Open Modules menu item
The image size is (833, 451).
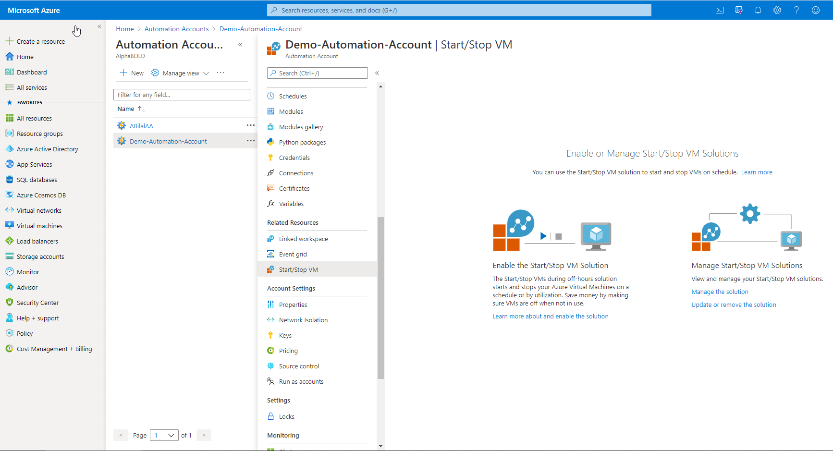click(291, 111)
